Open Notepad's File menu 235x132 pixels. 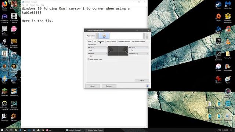pyautogui.click(x=23, y=5)
